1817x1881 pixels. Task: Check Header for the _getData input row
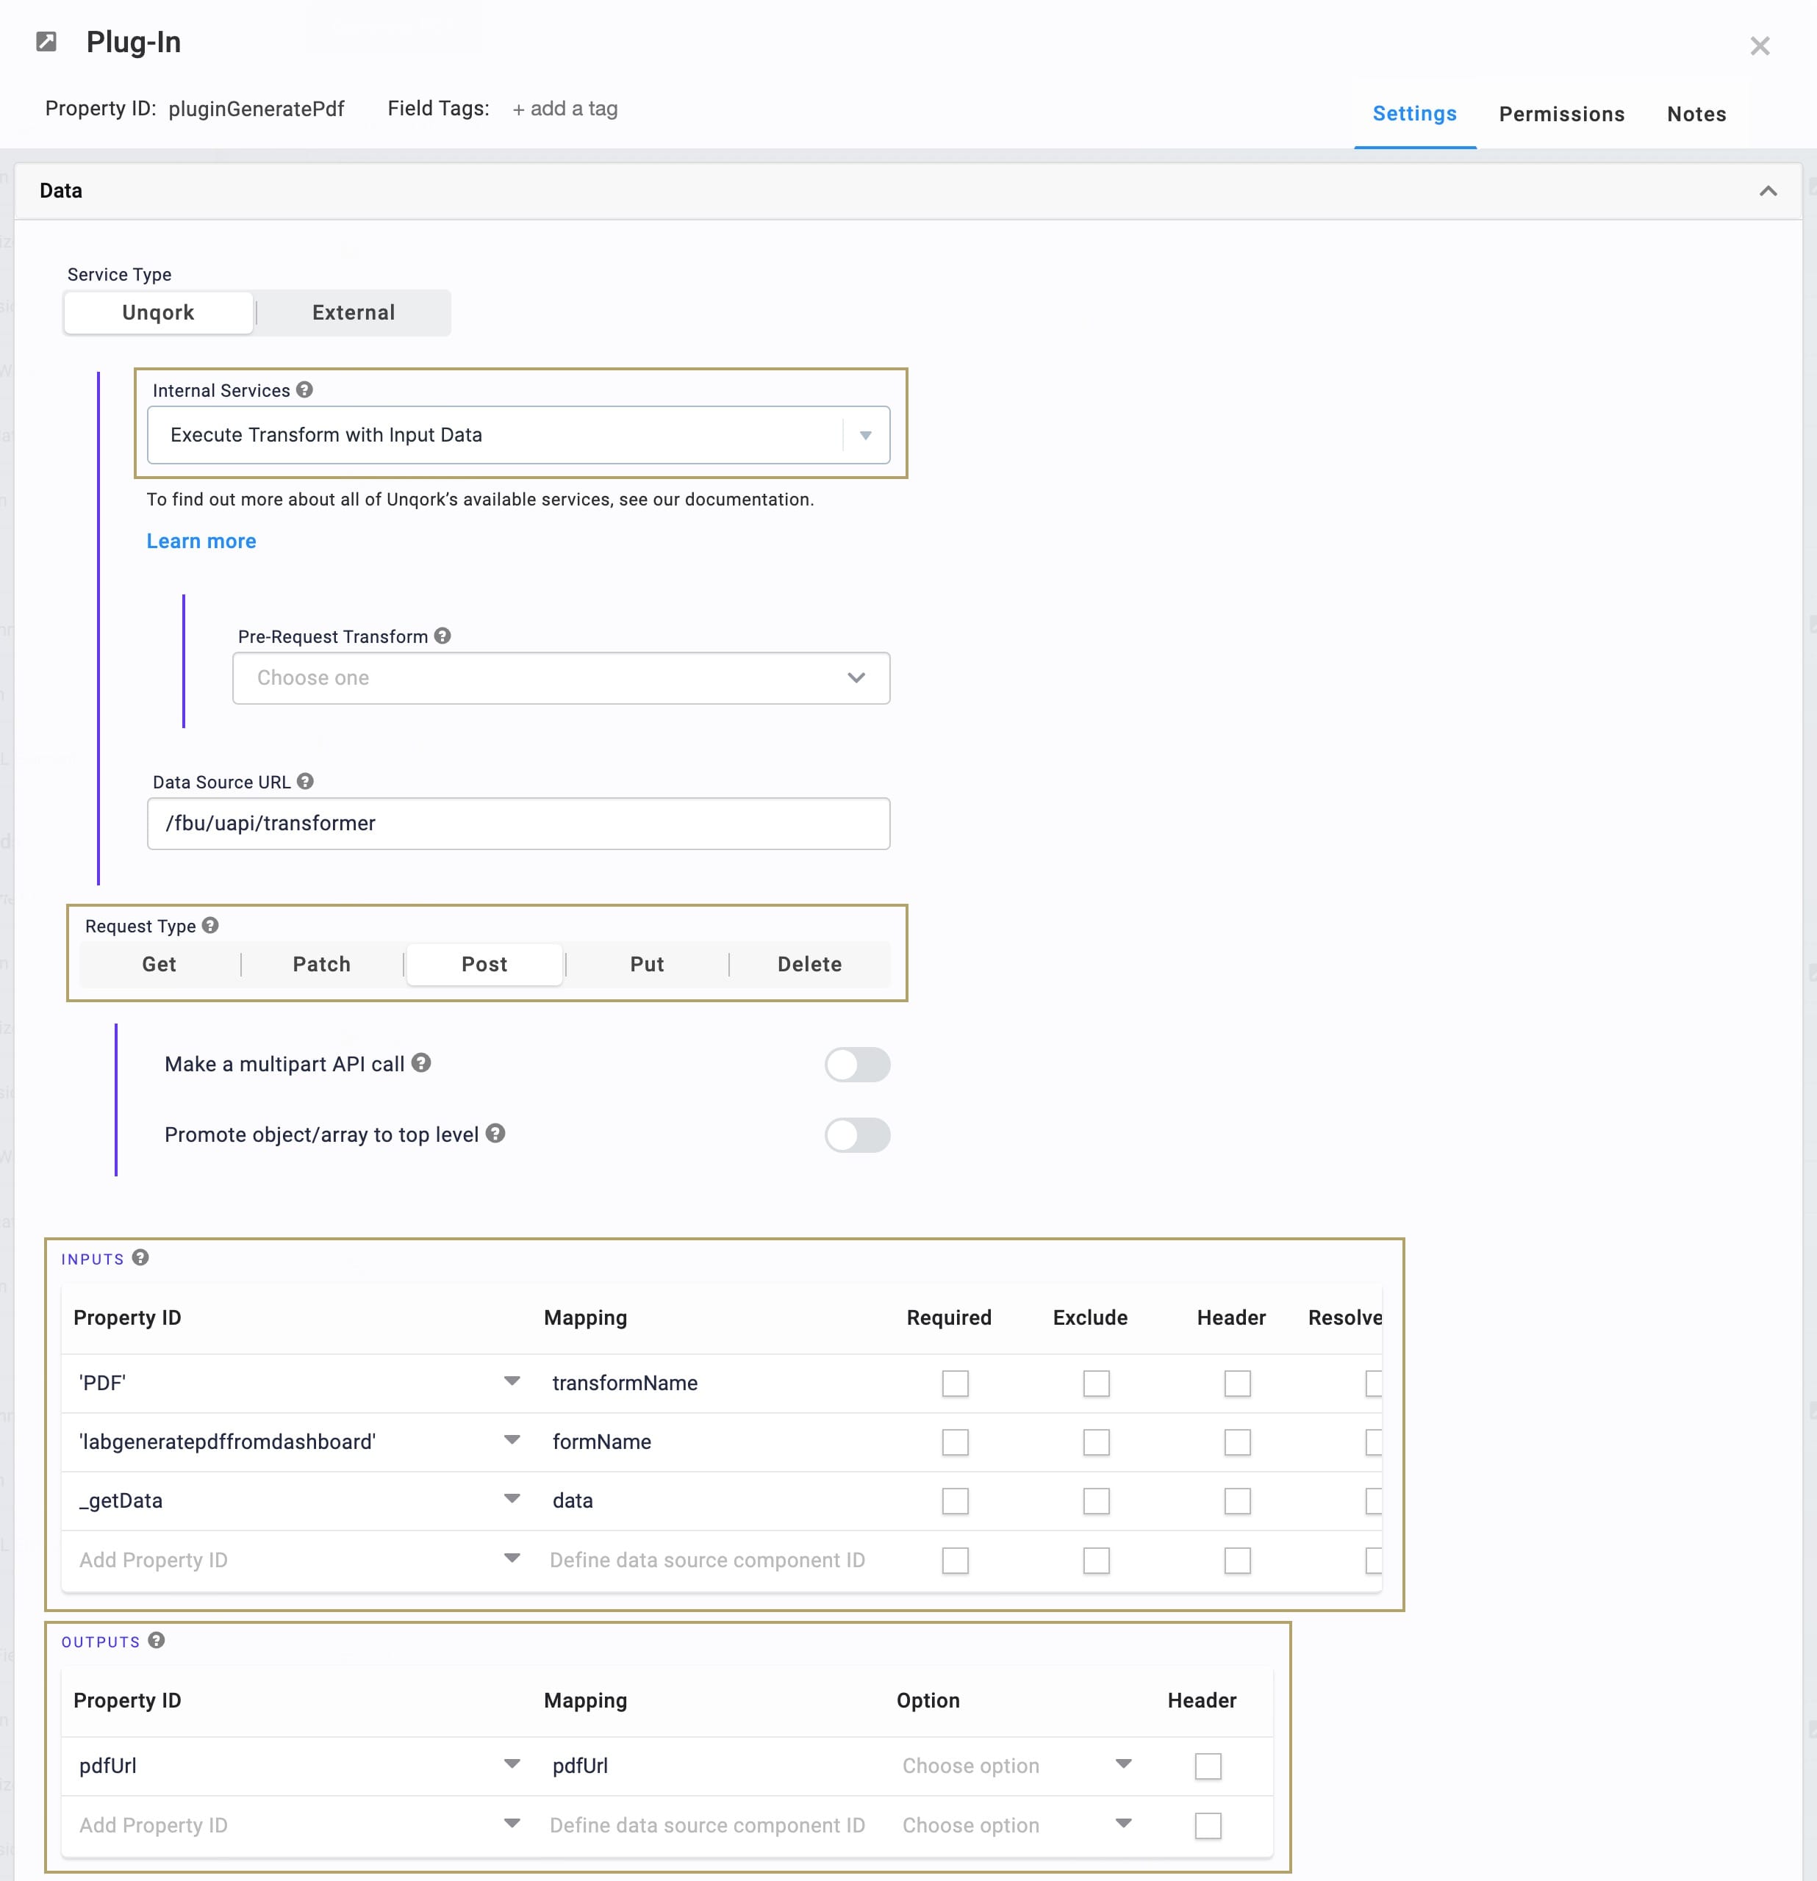coord(1237,1501)
